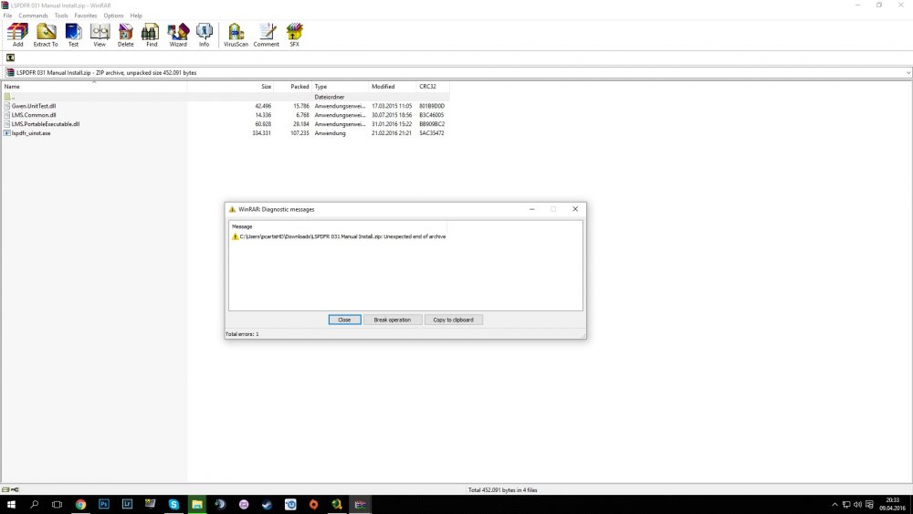The height and width of the screenshot is (514, 913).
Task: Sort file list by Packed column
Action: pyautogui.click(x=293, y=86)
